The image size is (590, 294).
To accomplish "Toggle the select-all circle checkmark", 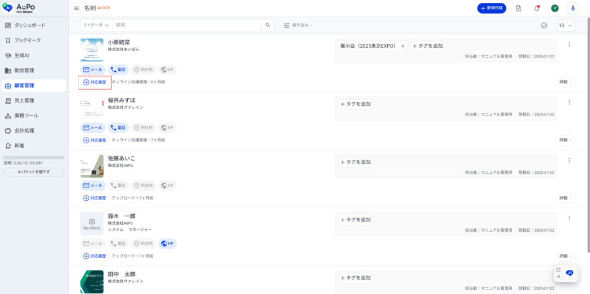I will pos(544,25).
